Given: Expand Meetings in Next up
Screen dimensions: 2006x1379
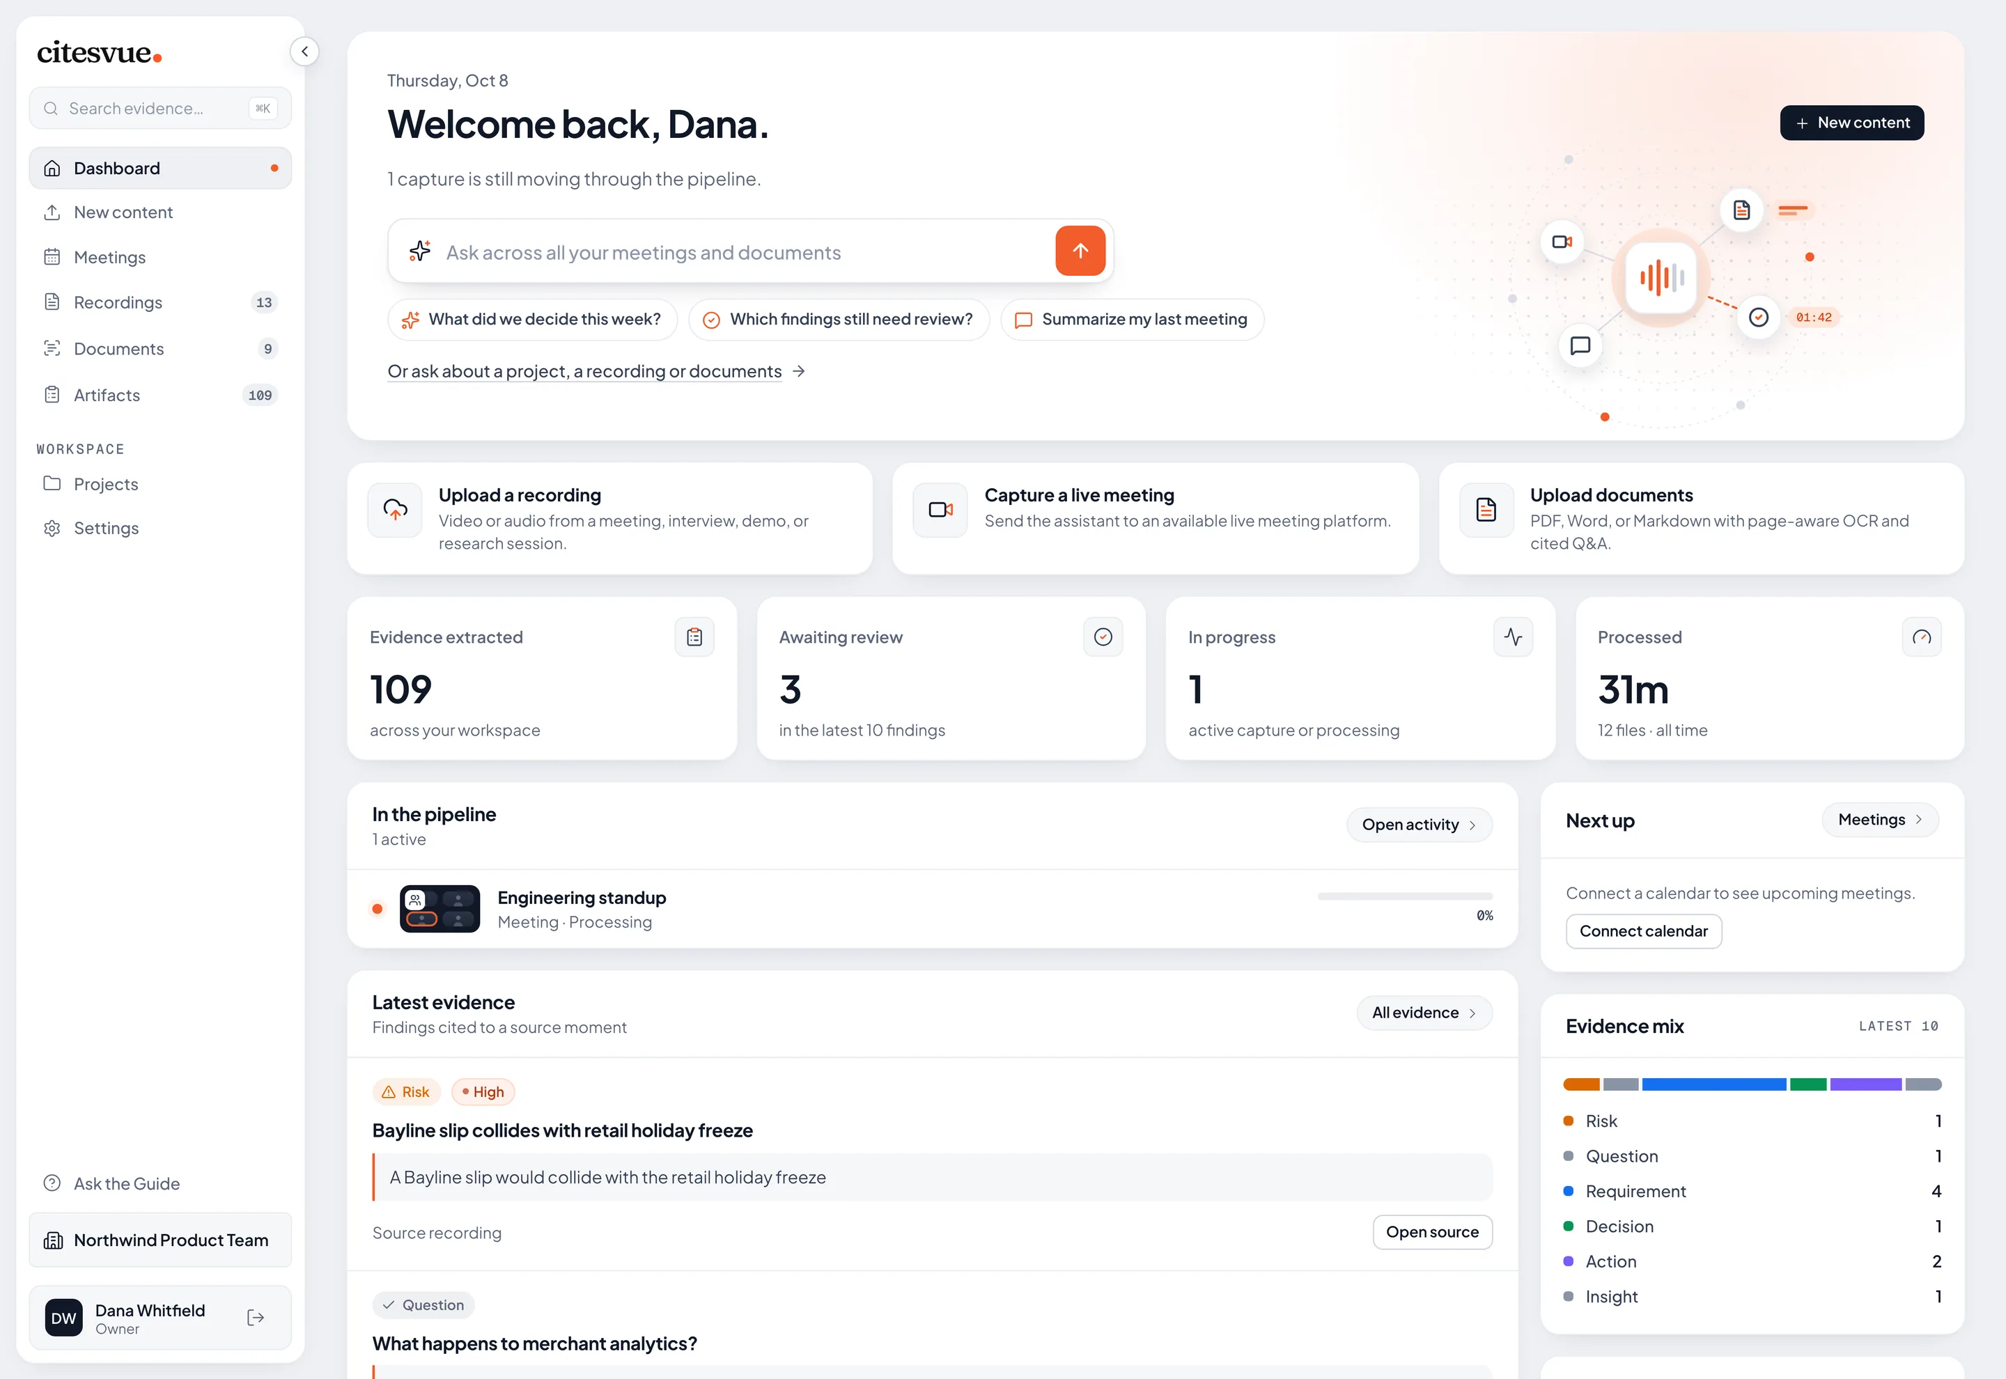Looking at the screenshot, I should point(1880,820).
